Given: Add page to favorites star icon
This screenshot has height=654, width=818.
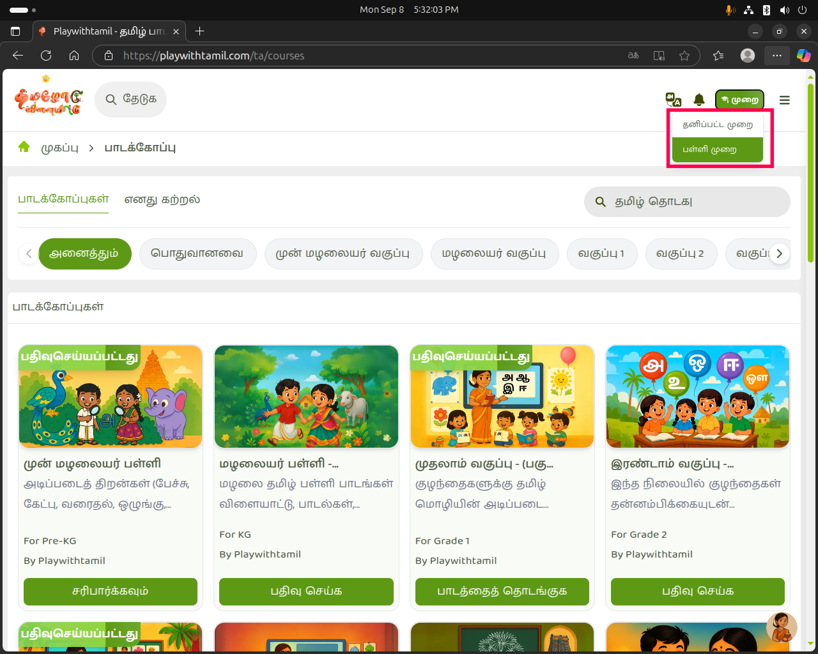Looking at the screenshot, I should point(684,56).
